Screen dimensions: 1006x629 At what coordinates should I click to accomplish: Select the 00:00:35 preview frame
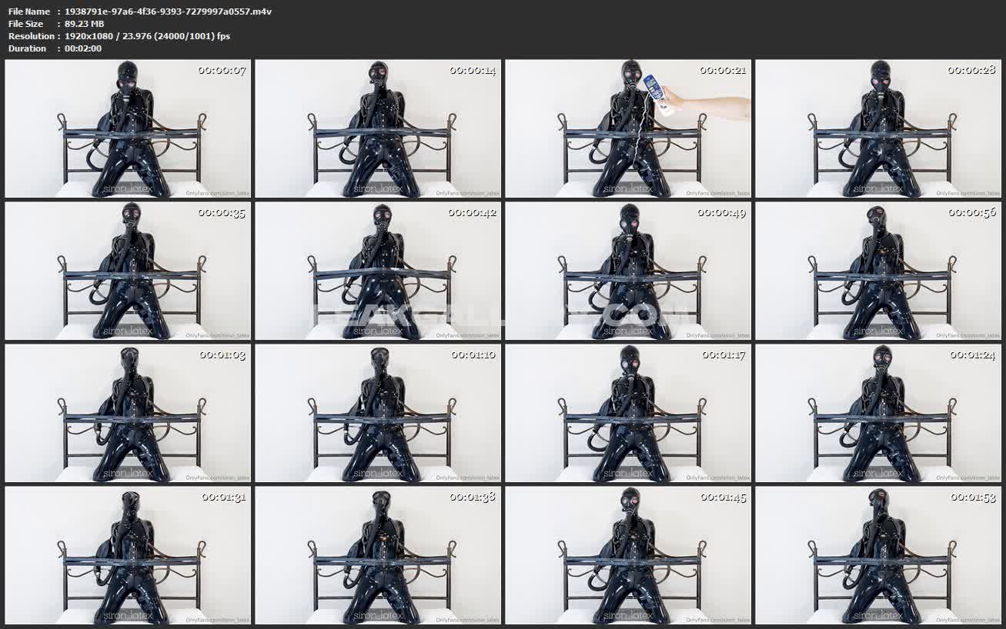pyautogui.click(x=128, y=271)
